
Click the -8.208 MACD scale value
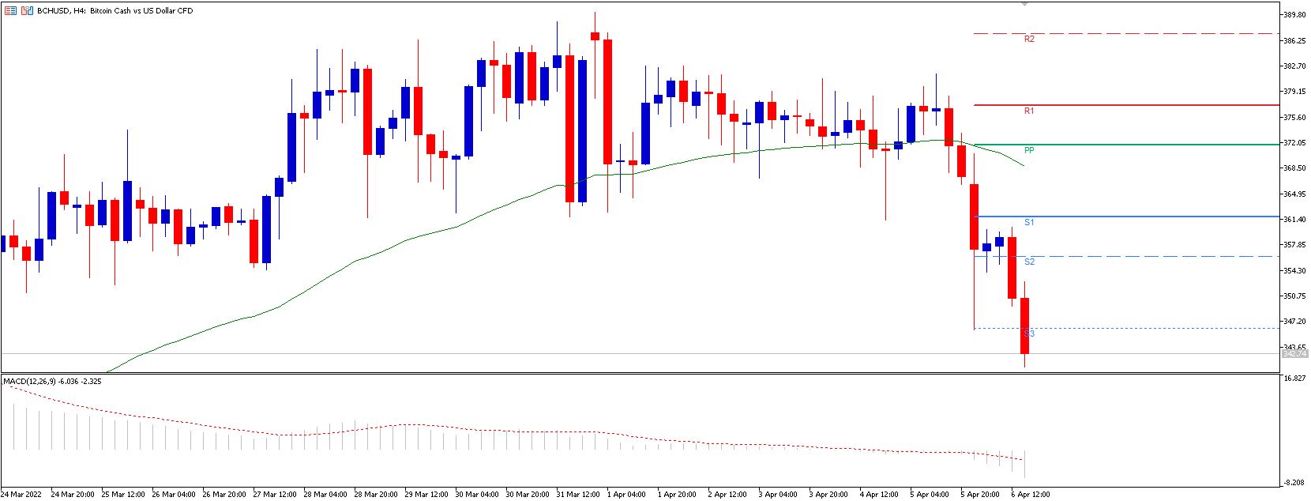(1294, 483)
